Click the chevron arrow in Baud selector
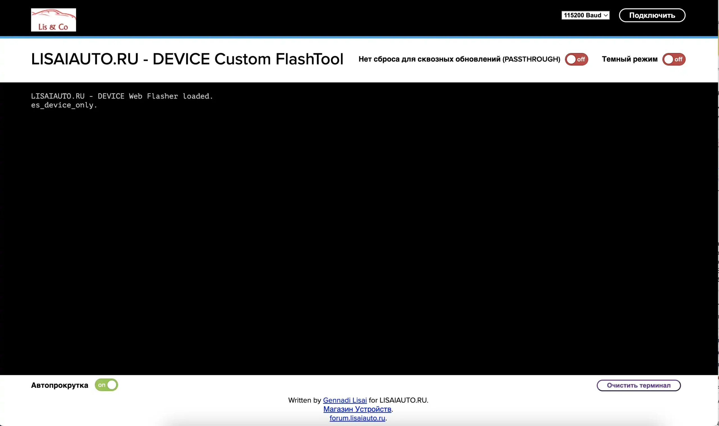719x426 pixels. [606, 15]
